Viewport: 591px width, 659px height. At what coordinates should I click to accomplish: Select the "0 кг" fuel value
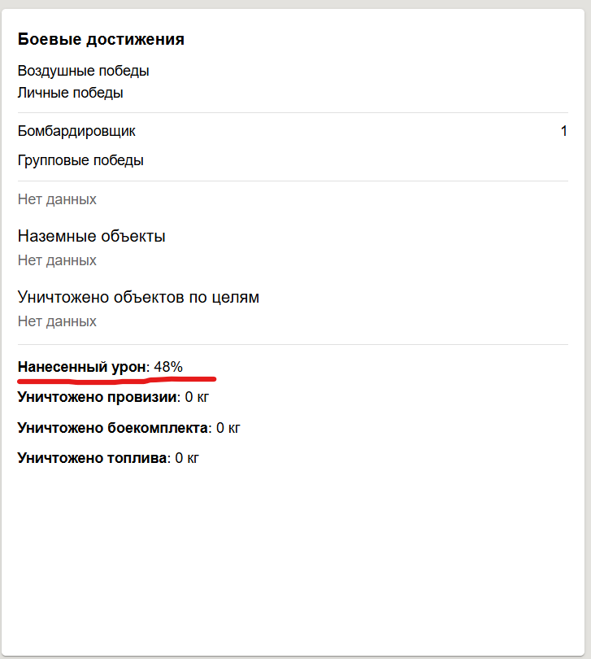click(x=187, y=458)
